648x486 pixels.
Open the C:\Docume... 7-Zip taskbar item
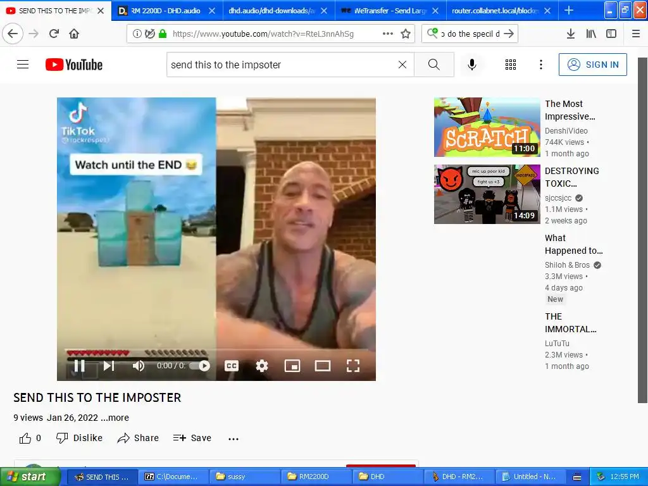(x=173, y=477)
